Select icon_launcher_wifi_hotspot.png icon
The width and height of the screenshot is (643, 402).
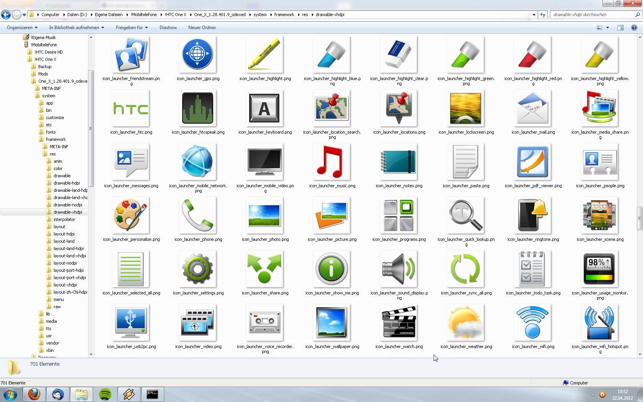[599, 322]
